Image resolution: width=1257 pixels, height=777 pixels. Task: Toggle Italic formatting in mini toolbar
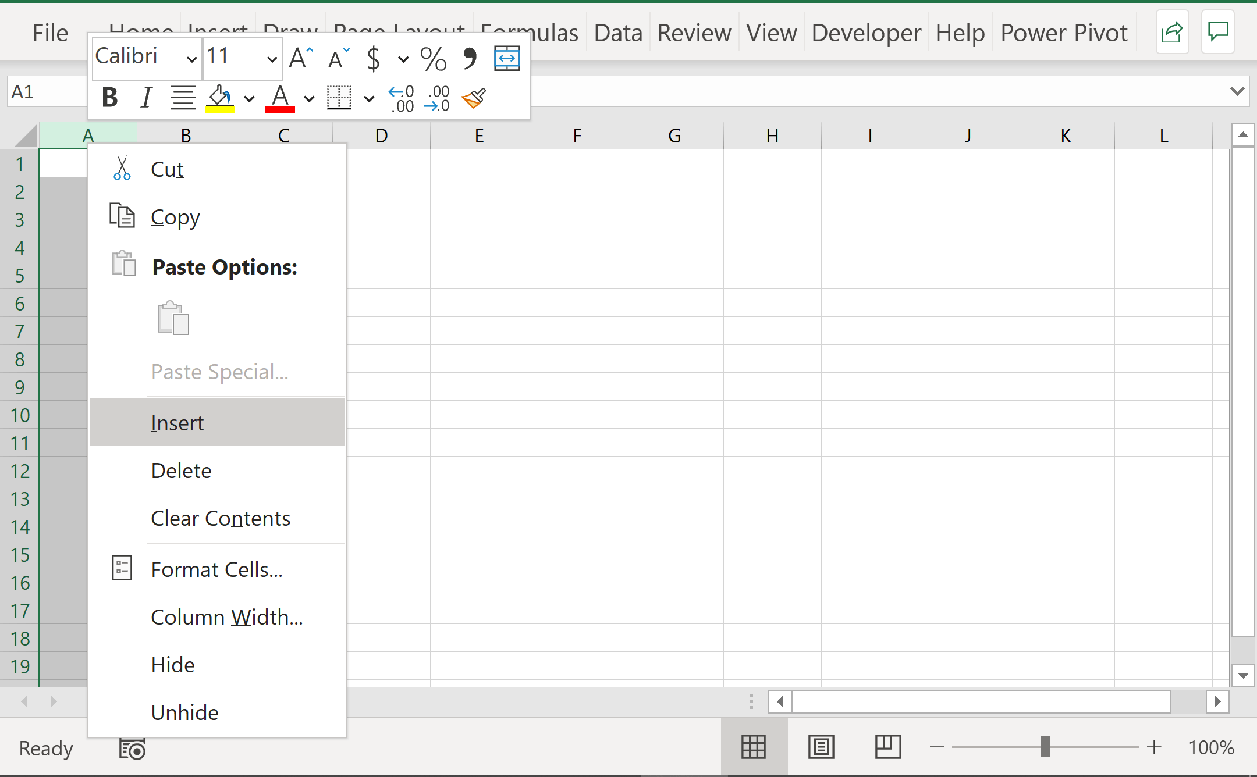click(146, 98)
